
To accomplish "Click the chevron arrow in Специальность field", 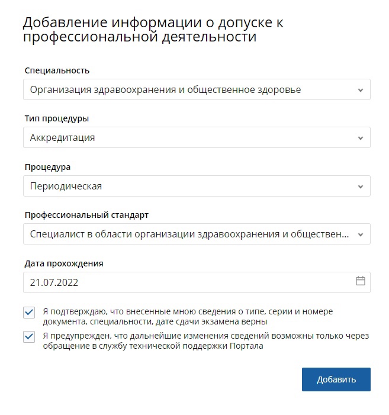I will click(361, 90).
